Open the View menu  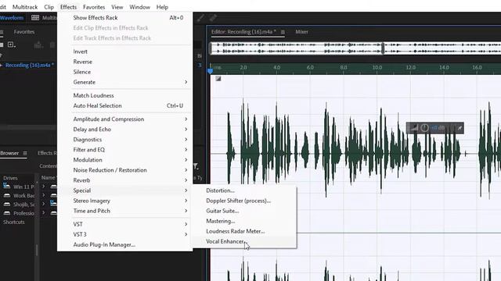pos(117,7)
